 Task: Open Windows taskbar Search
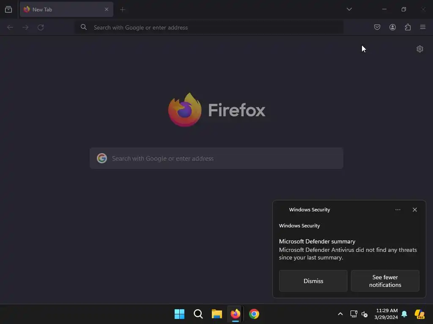point(198,314)
